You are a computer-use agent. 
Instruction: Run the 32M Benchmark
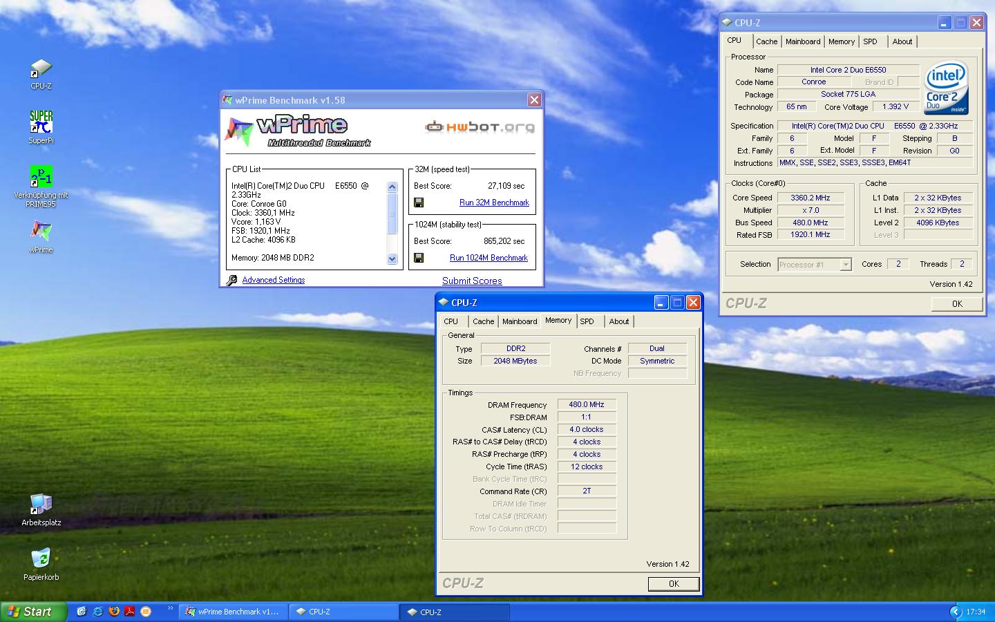pyautogui.click(x=494, y=202)
